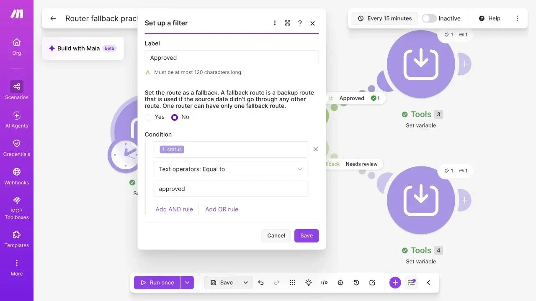Open scenario history clock icon

pos(356,283)
